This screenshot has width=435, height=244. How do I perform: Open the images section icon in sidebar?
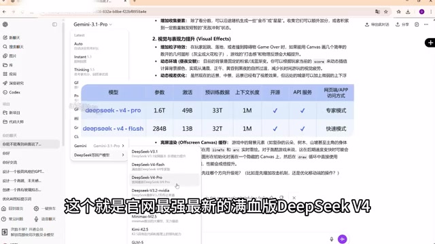pos(5,56)
